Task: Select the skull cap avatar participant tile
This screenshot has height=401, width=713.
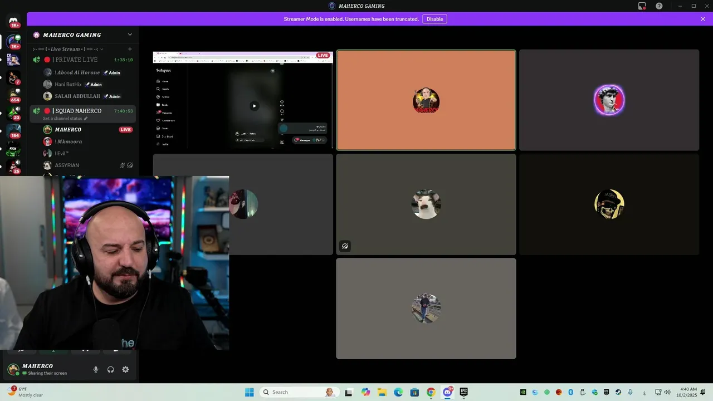Action: [609, 204]
